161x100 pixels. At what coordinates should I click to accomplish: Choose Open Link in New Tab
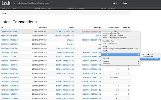pos(111,33)
